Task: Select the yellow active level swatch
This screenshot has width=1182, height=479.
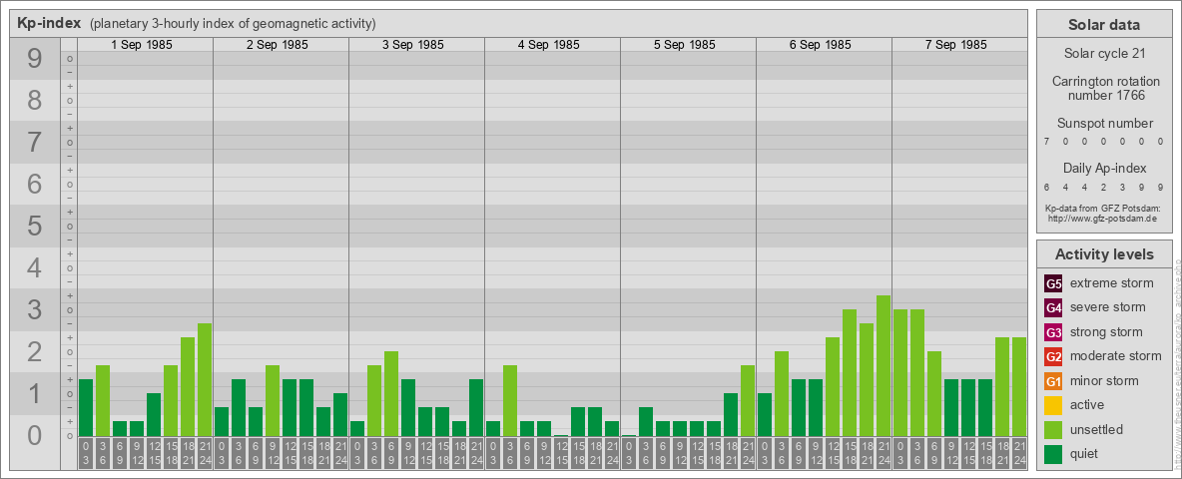Action: (x=1053, y=405)
